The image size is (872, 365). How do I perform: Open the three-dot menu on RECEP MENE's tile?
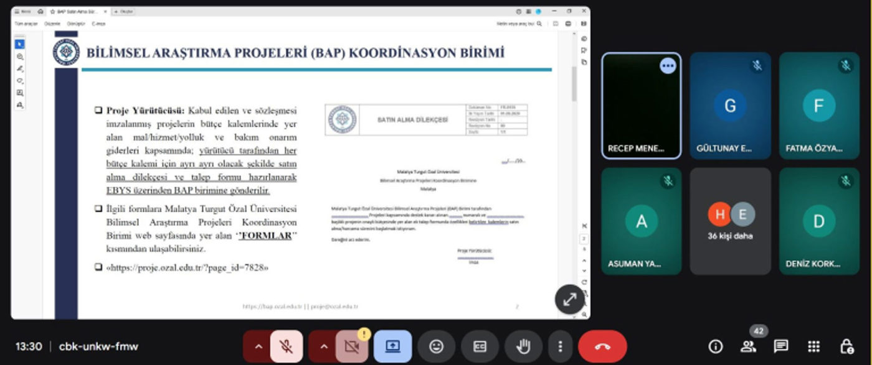[668, 66]
